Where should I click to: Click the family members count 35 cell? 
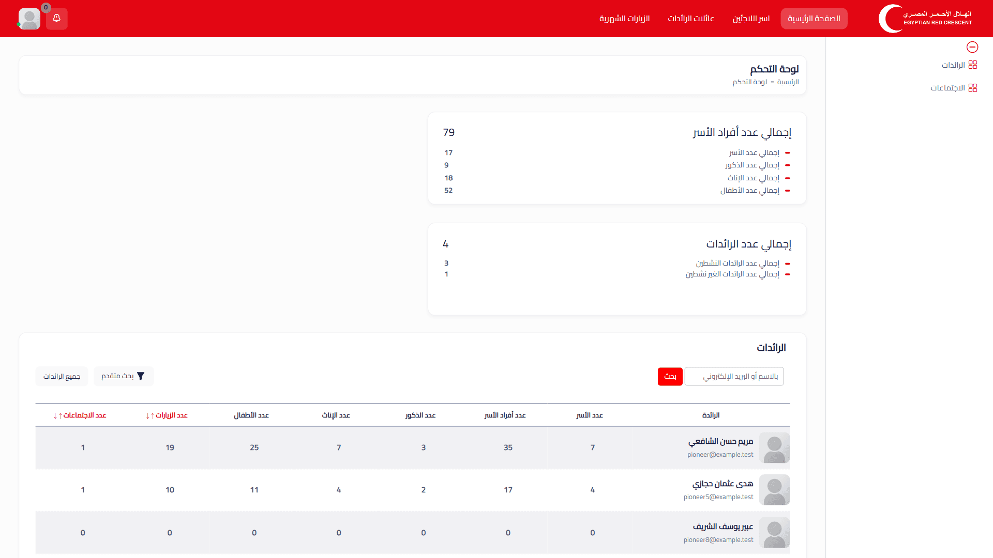point(508,447)
